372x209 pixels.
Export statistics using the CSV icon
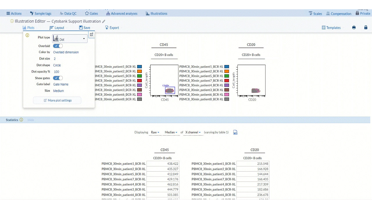click(235, 132)
